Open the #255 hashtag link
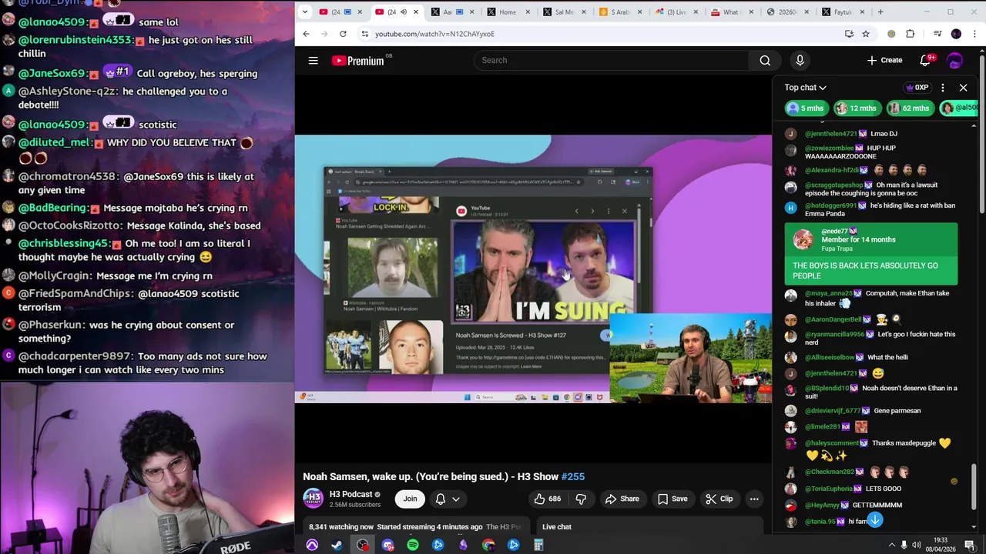This screenshot has height=554, width=986. coord(572,476)
